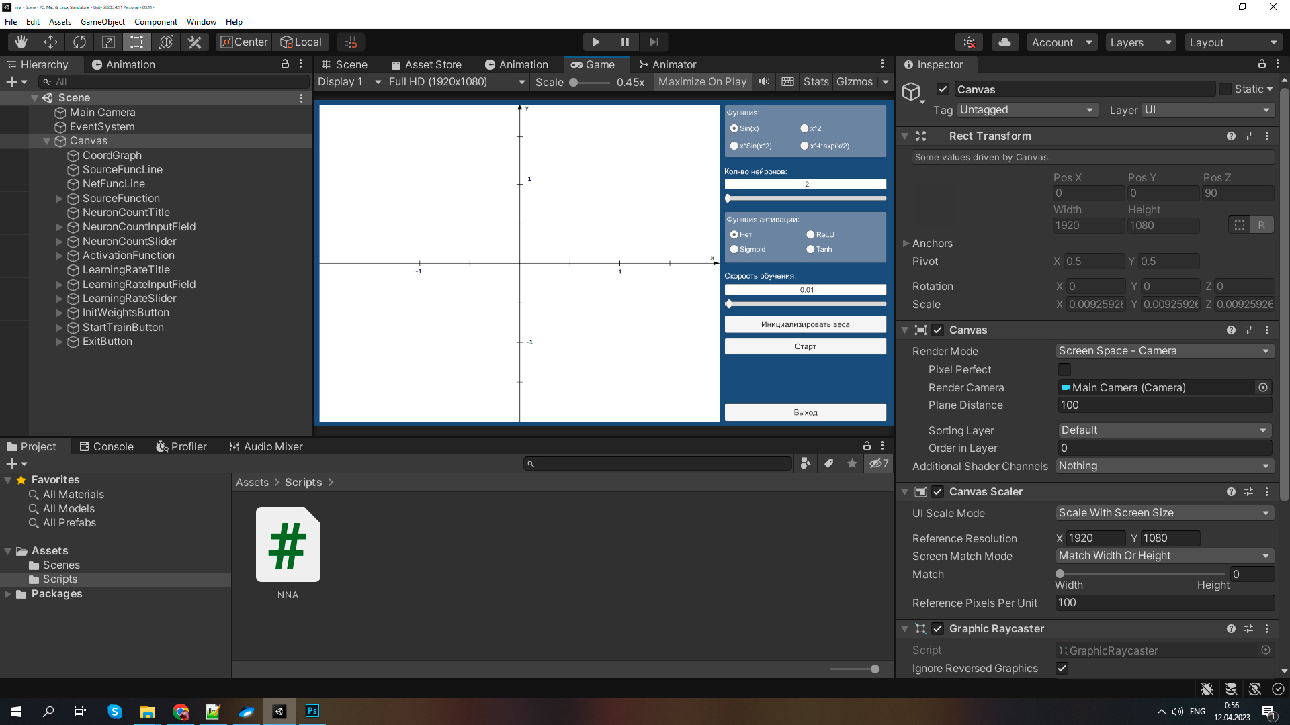Switch to the Scene tab
The width and height of the screenshot is (1290, 725).
(x=345, y=64)
